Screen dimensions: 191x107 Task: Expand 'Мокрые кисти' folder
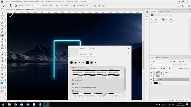(x=71, y=84)
